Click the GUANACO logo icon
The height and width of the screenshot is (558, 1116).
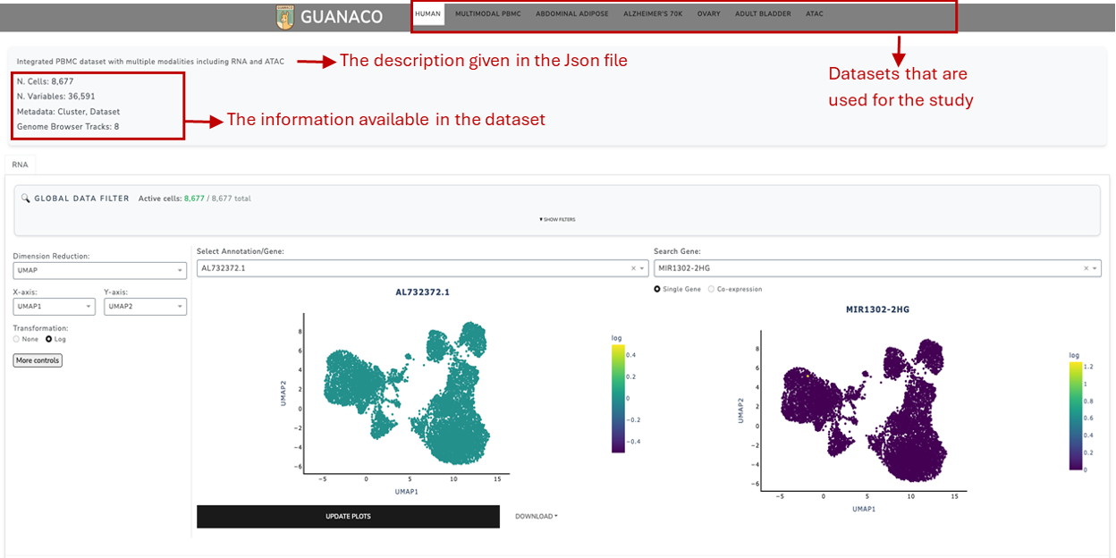point(285,16)
